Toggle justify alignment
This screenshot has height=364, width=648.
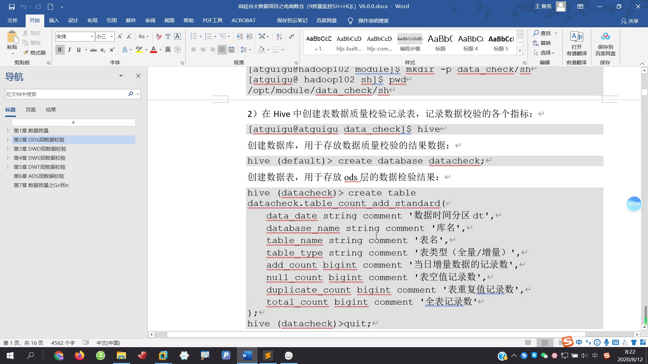click(222, 50)
